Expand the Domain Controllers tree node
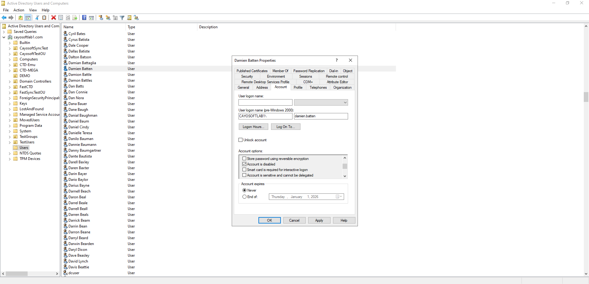Image resolution: width=589 pixels, height=284 pixels. click(10, 81)
